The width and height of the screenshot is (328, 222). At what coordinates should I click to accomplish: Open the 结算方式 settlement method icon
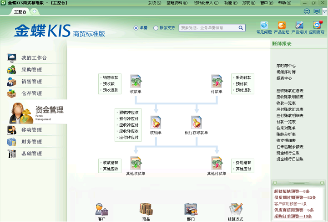point(236,209)
